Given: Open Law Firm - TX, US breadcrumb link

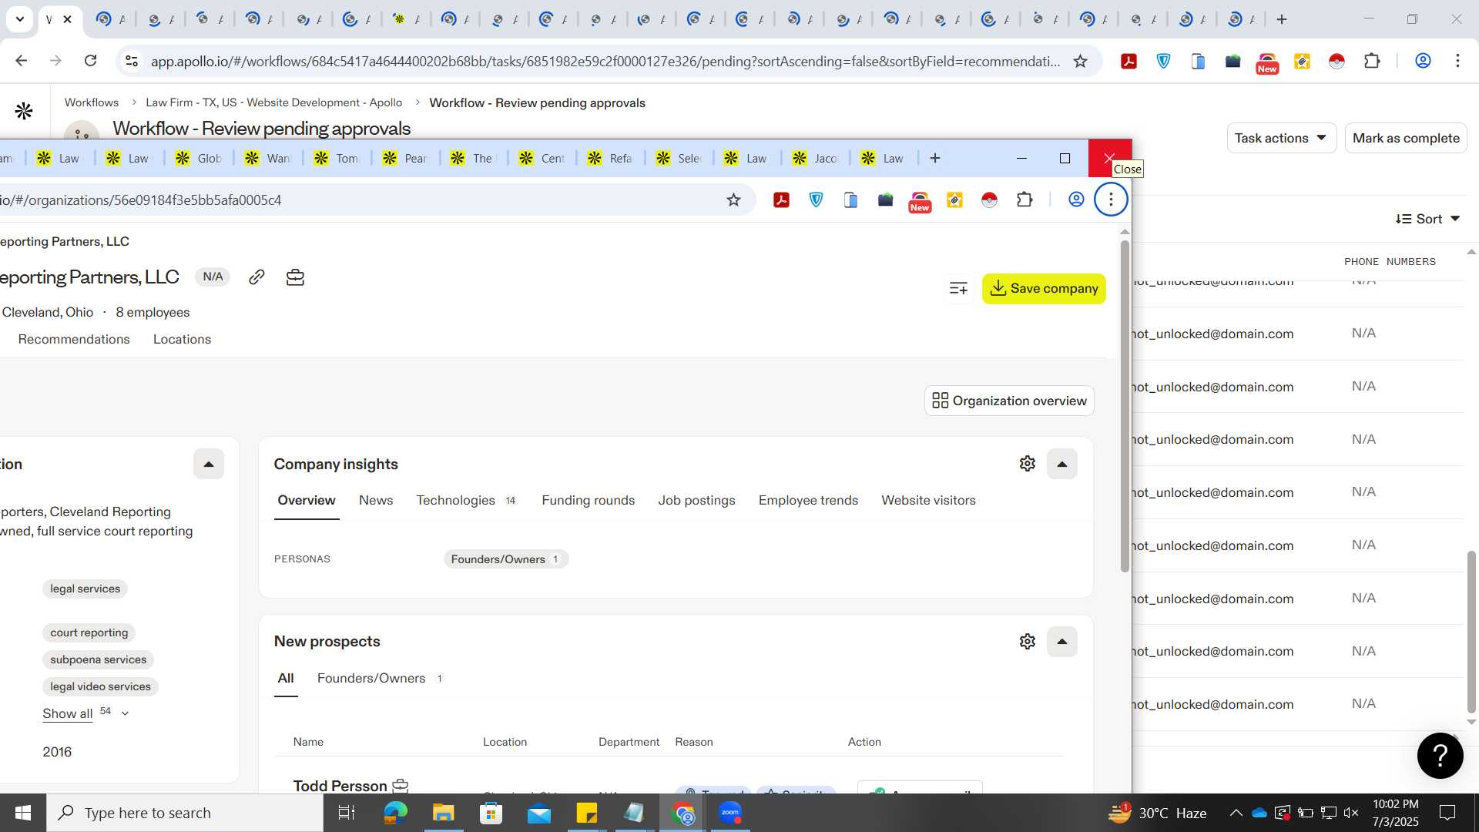Looking at the screenshot, I should click(273, 102).
